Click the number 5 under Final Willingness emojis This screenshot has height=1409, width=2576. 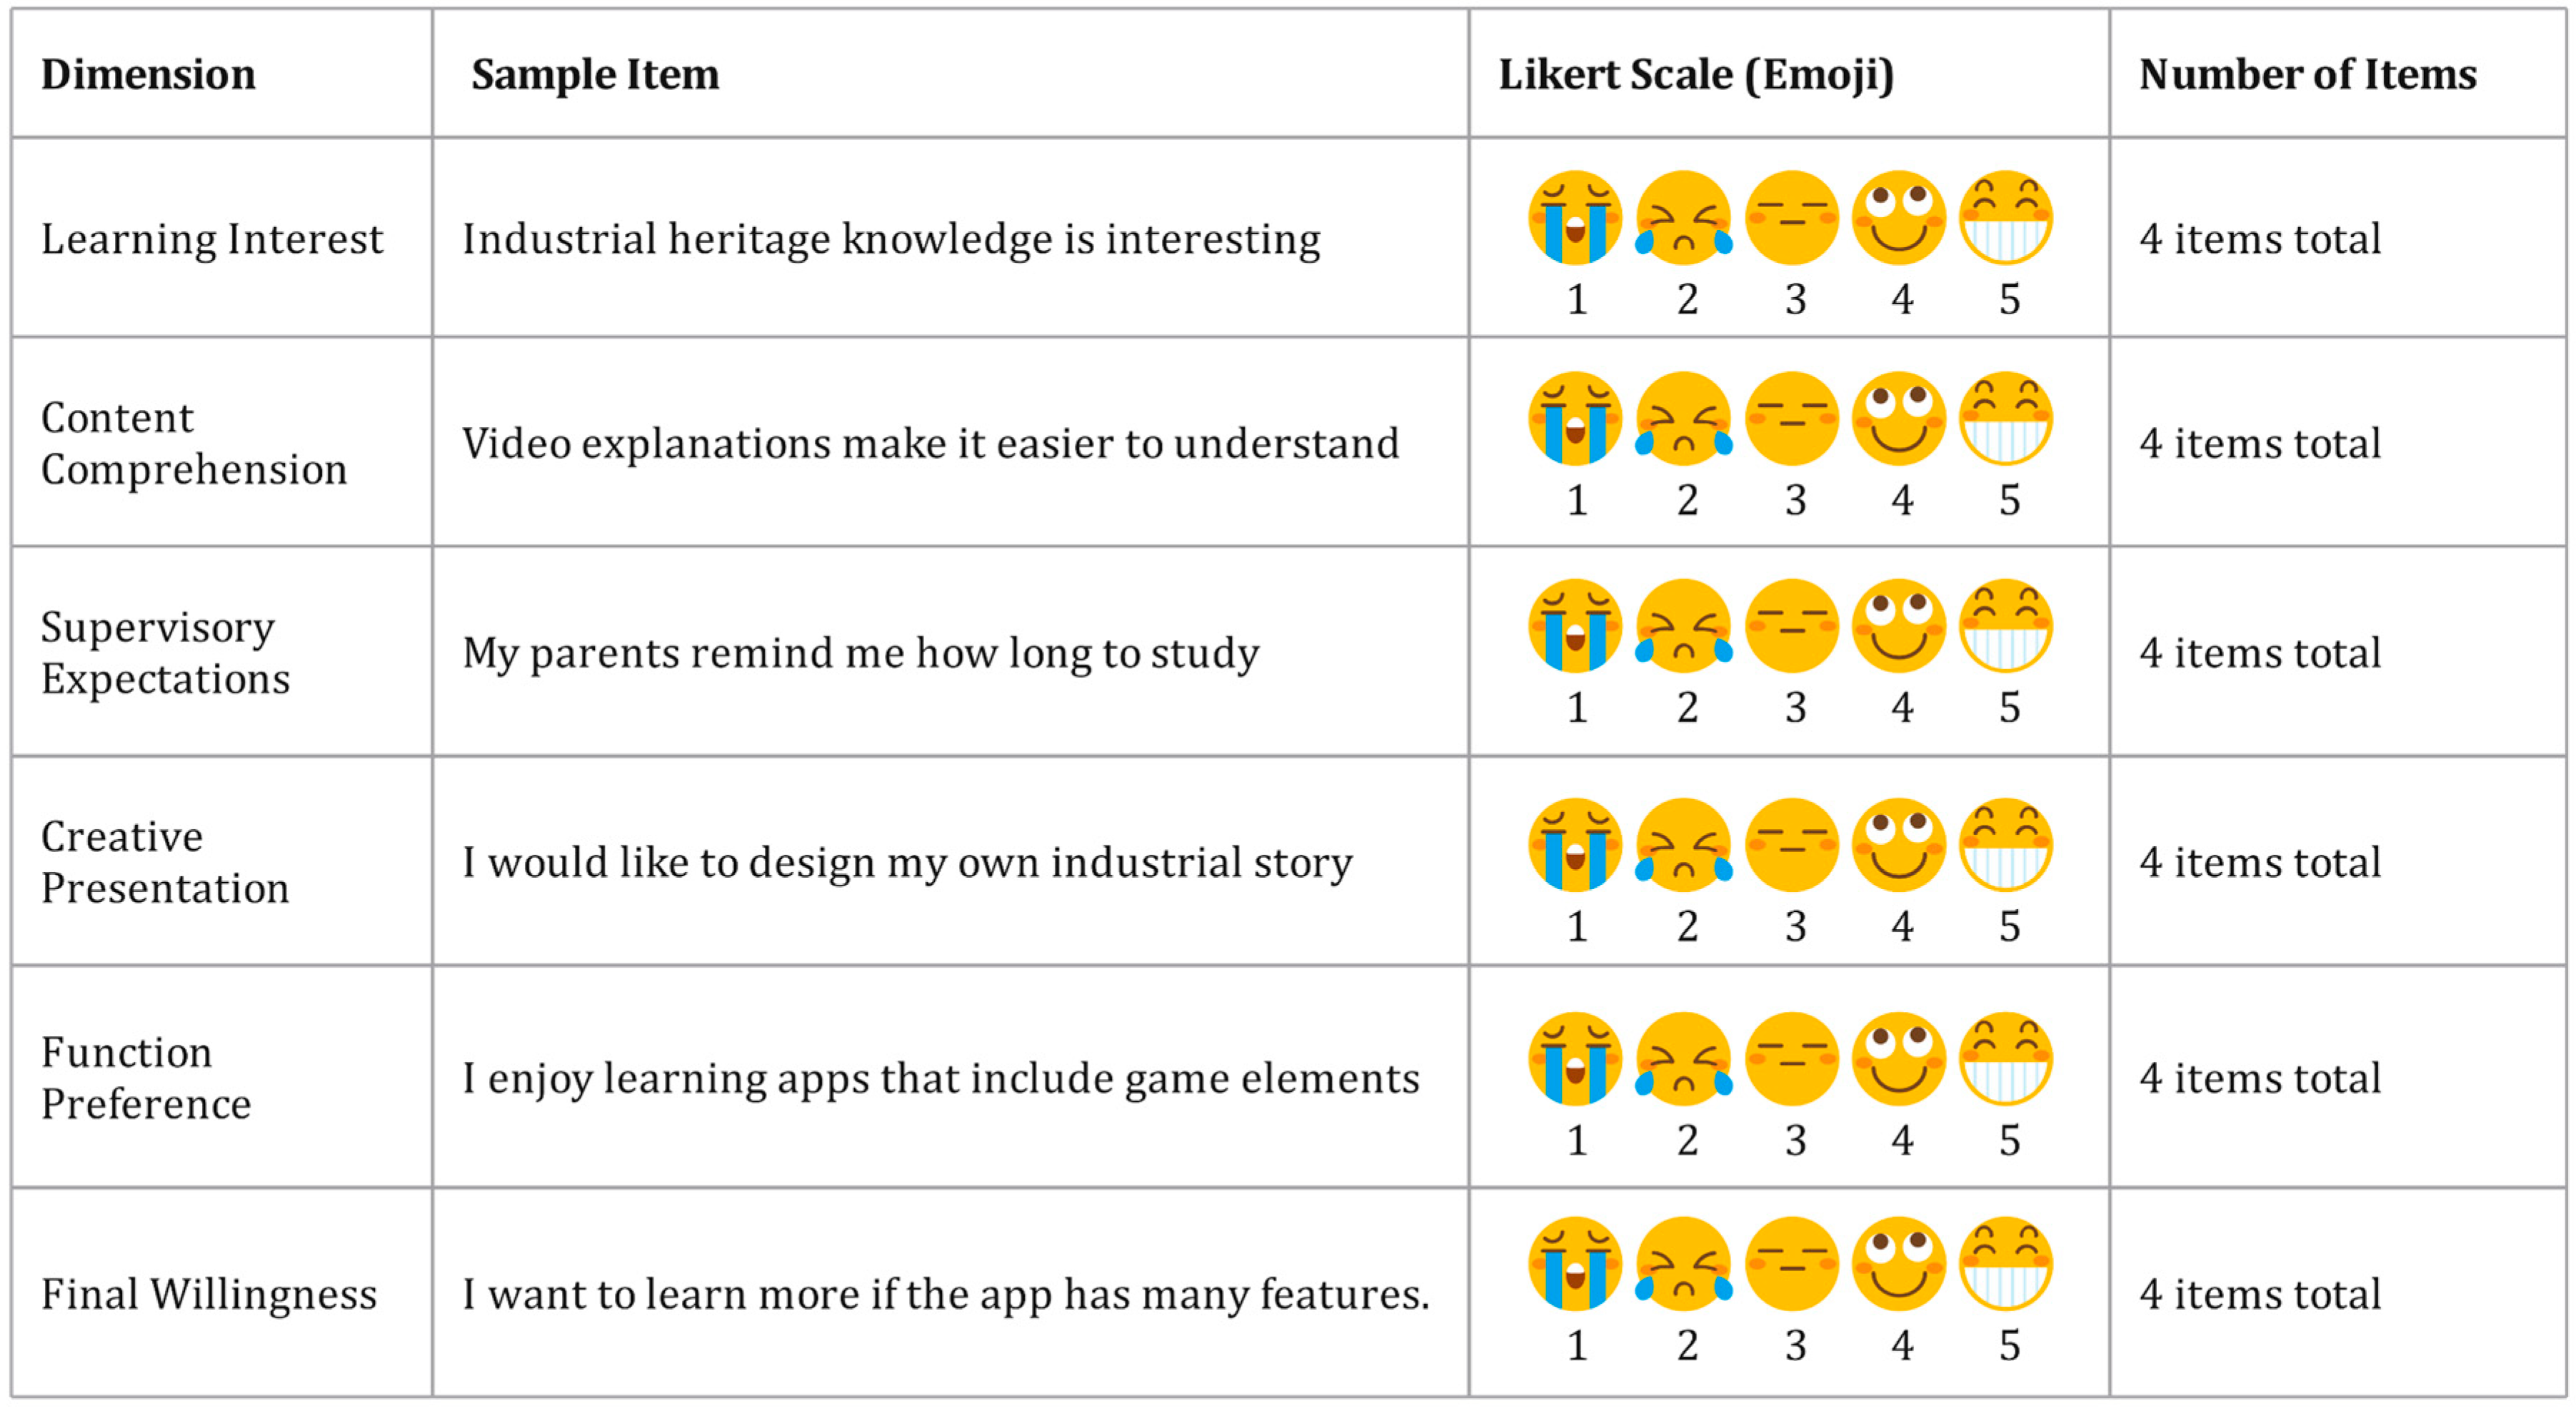coord(2009,1345)
